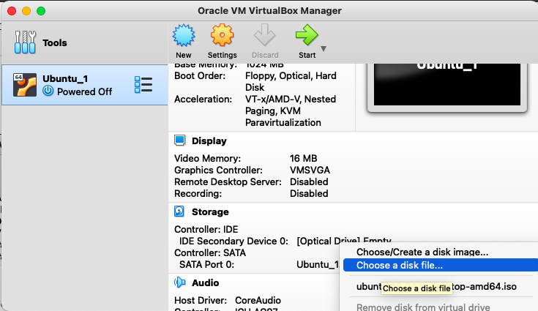538x311 pixels.
Task: Click the Powered Off status icon
Action: [48, 91]
